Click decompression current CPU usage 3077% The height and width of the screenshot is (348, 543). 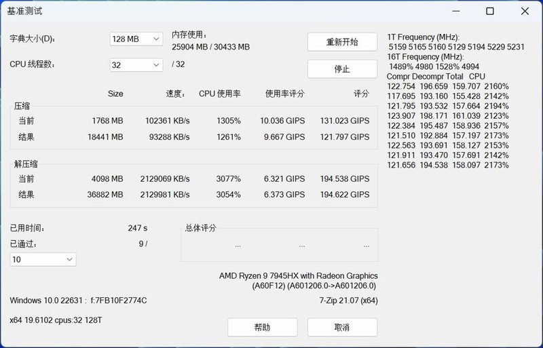pos(229,178)
